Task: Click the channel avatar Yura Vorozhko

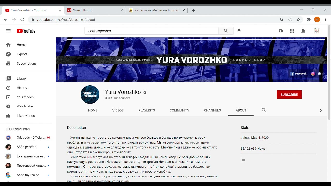Action: pyautogui.click(x=90, y=95)
